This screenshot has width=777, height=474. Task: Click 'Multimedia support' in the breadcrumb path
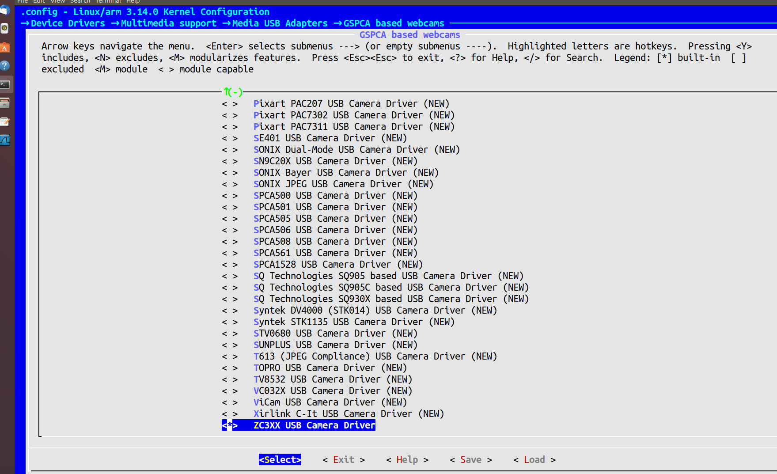coord(169,23)
